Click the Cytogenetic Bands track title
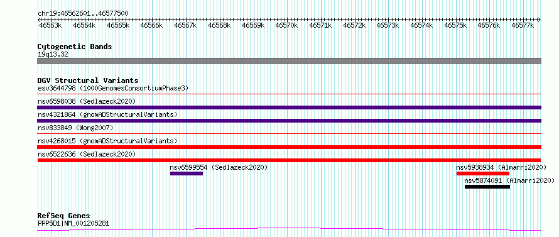The image size is (559, 237). coord(75,47)
